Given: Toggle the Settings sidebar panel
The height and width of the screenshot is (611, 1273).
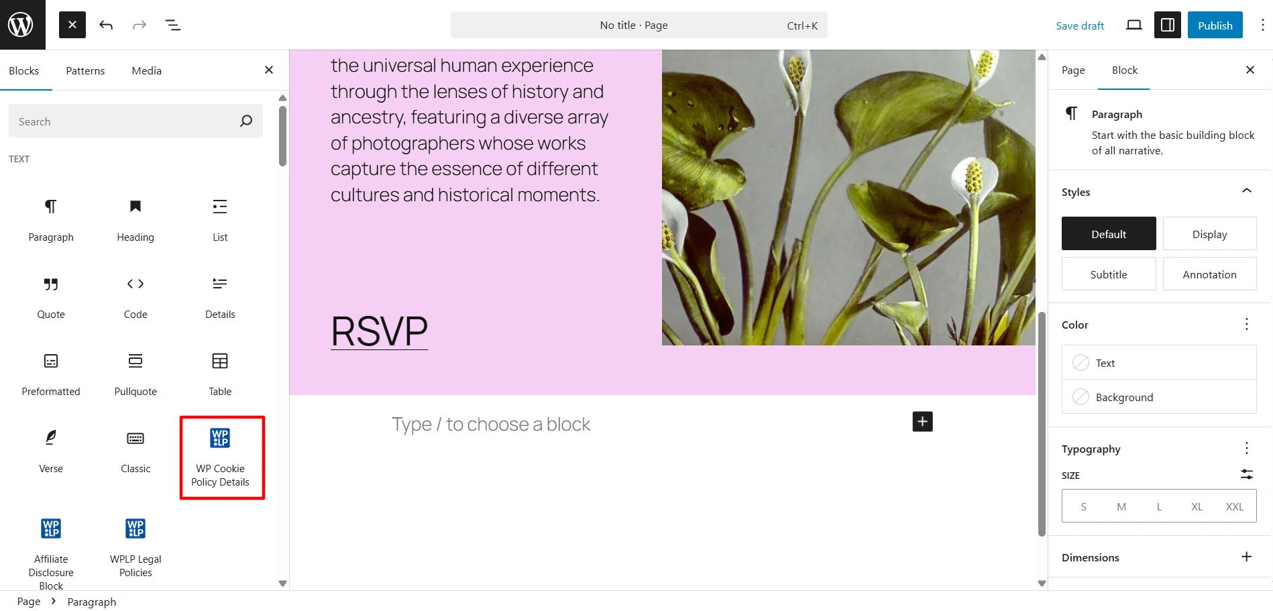Looking at the screenshot, I should [1167, 25].
